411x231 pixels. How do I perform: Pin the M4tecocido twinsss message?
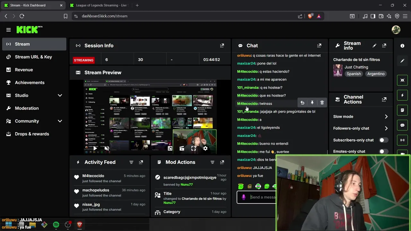[x=312, y=103]
